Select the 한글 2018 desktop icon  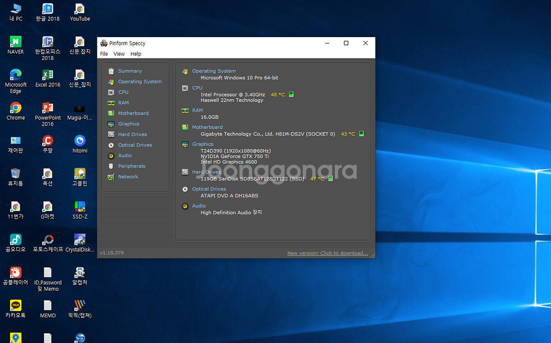[48, 12]
